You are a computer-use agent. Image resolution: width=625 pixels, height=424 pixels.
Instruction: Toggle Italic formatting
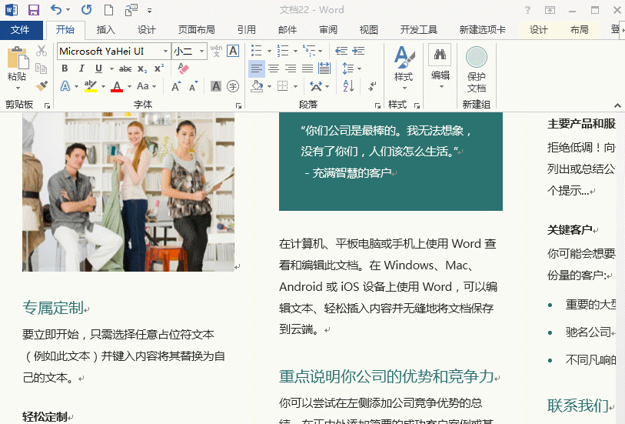pyautogui.click(x=81, y=68)
